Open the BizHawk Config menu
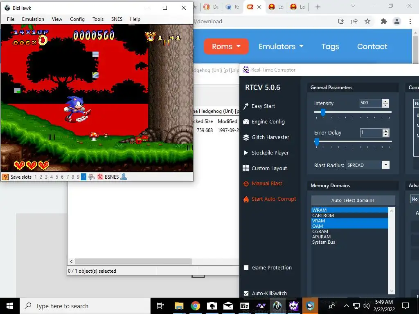 [x=77, y=19]
